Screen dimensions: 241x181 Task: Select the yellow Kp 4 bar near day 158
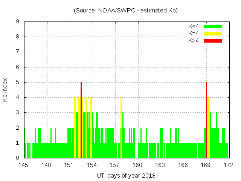(121, 127)
